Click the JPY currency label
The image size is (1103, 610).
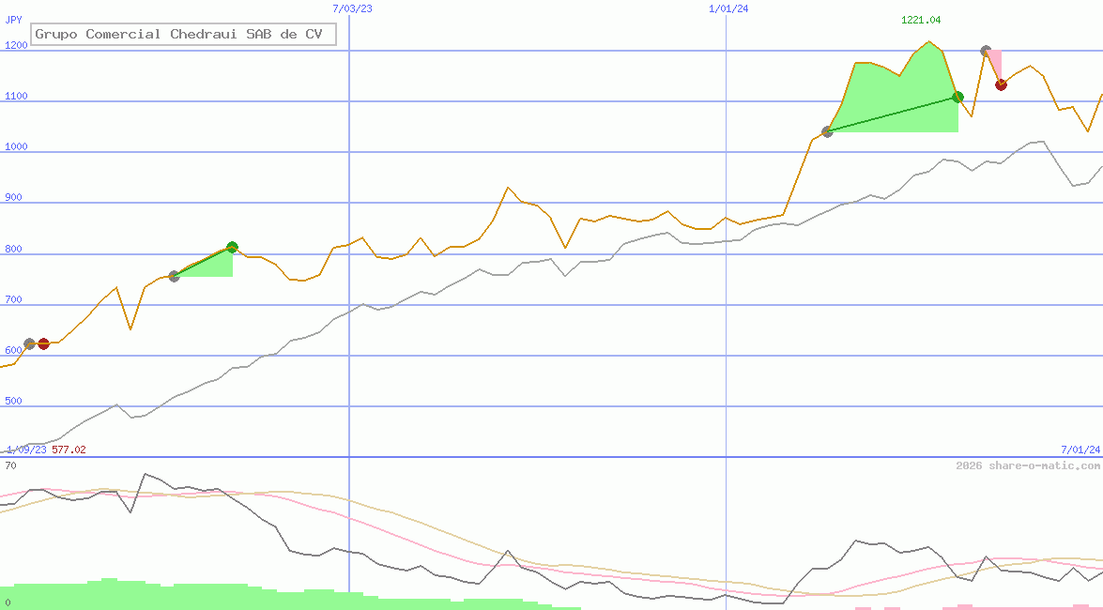pyautogui.click(x=14, y=19)
